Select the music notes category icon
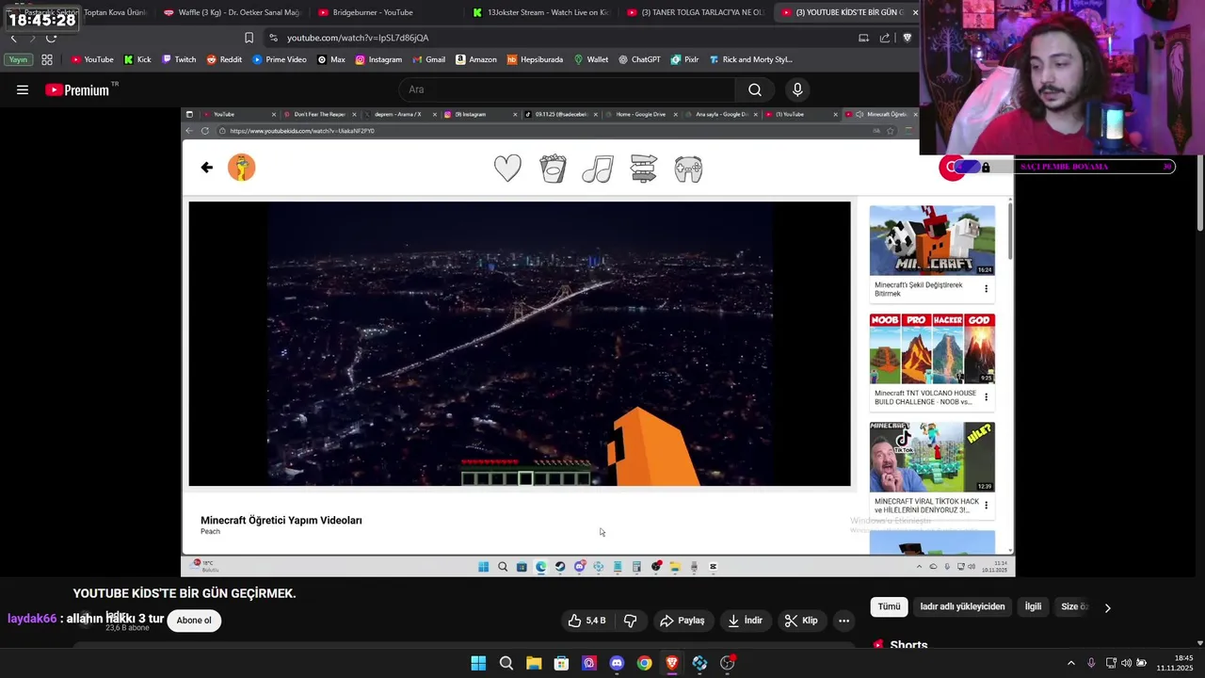This screenshot has height=678, width=1205. pyautogui.click(x=598, y=169)
